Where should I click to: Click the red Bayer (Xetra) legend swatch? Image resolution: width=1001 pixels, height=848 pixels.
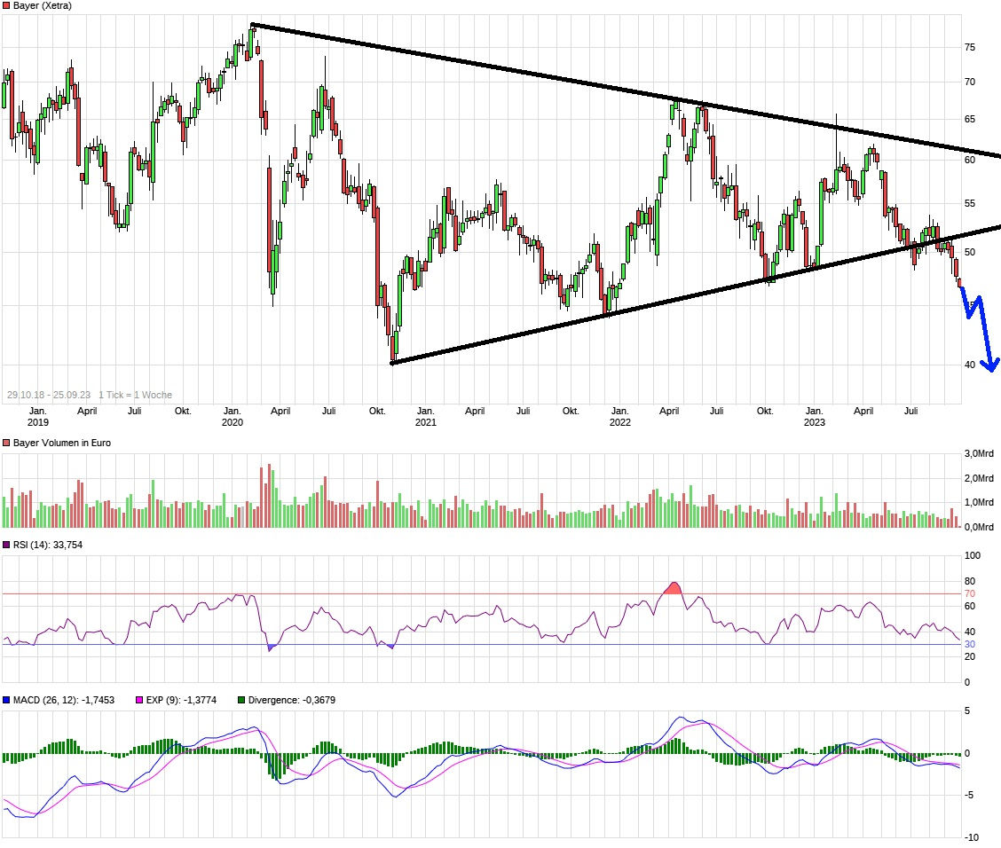click(6, 5)
